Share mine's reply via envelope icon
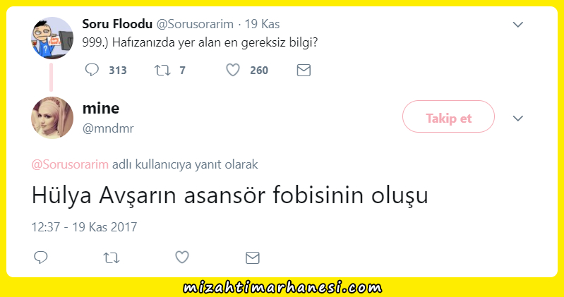 coord(253,257)
